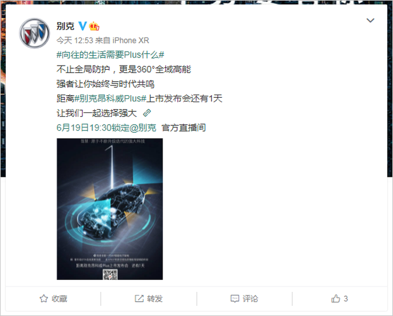Click the 评论 comment text
This screenshot has width=393, height=316.
pyautogui.click(x=250, y=298)
